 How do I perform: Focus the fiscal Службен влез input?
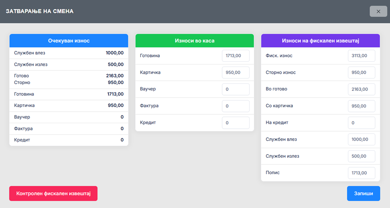(x=361, y=139)
